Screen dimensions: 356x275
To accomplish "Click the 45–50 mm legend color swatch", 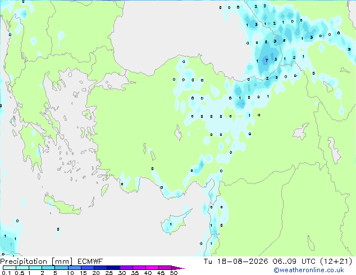I will click(165, 268).
